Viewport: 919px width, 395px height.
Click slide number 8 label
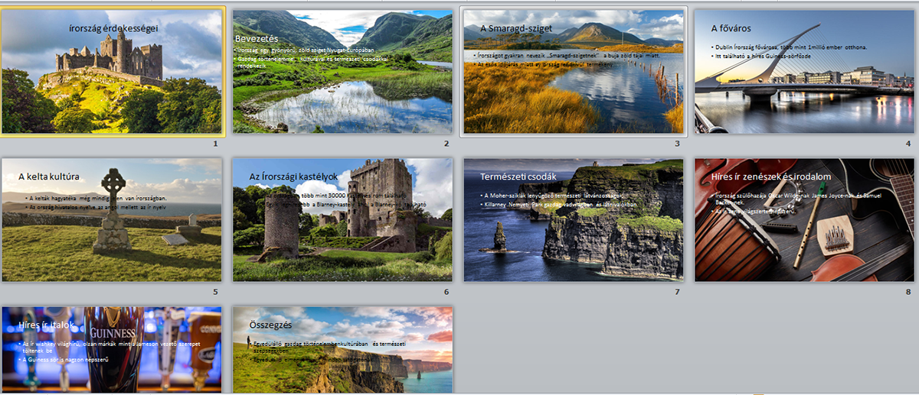pyautogui.click(x=908, y=292)
